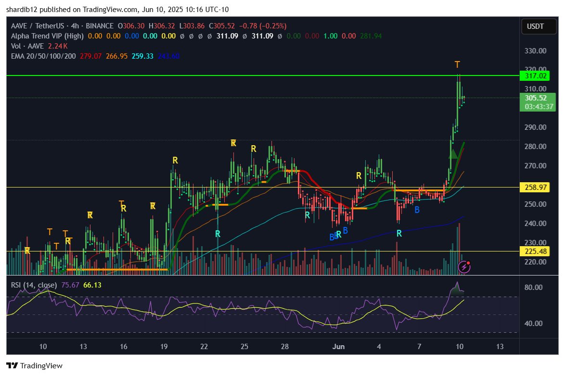Click the EMA 20 value 279.07
The image size is (565, 376).
pyautogui.click(x=91, y=56)
